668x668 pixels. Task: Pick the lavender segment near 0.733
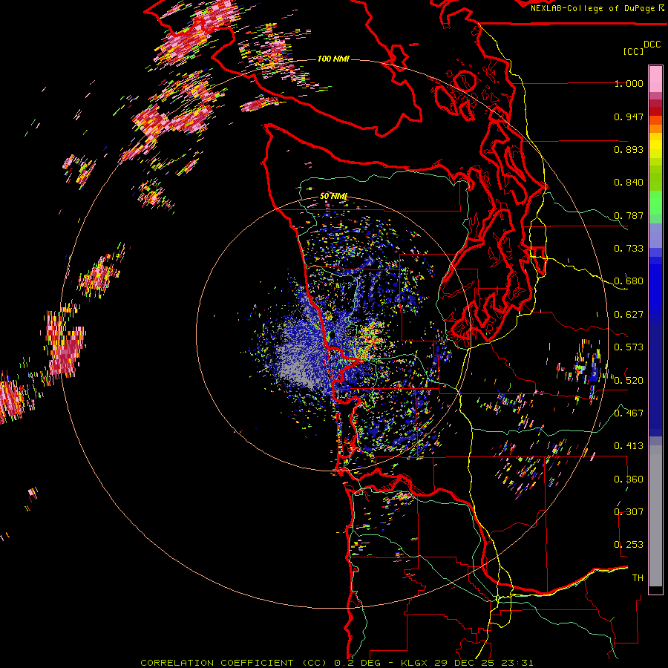pos(655,235)
